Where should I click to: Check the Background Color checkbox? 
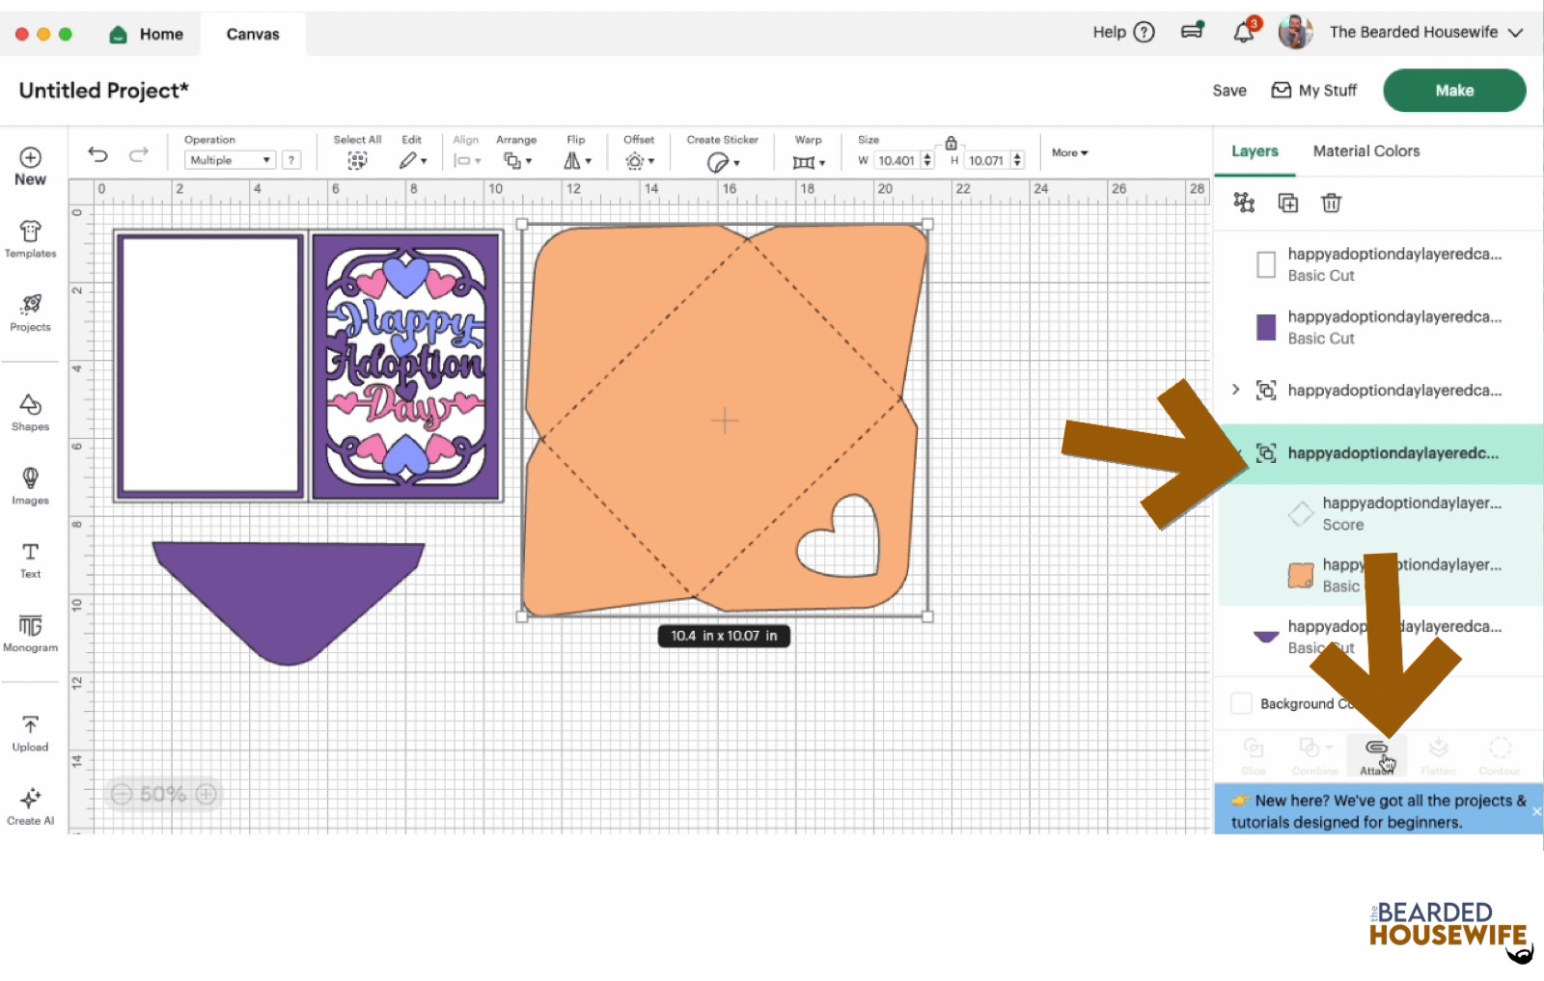1241,703
